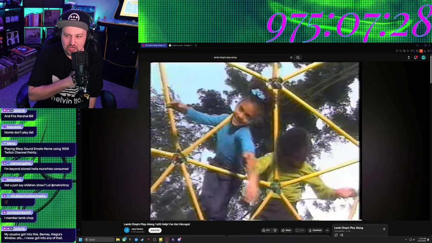Click the orange extension icon in browser toolbar
432x243 pixels.
pos(421,51)
